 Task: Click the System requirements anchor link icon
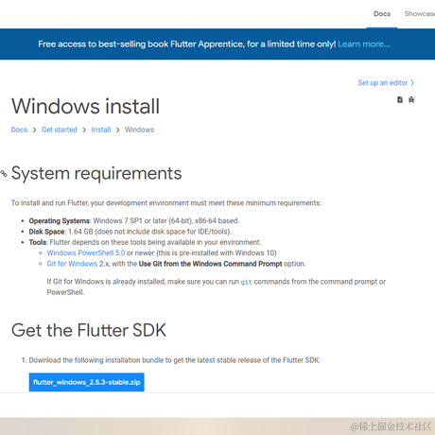pyautogui.click(x=4, y=173)
